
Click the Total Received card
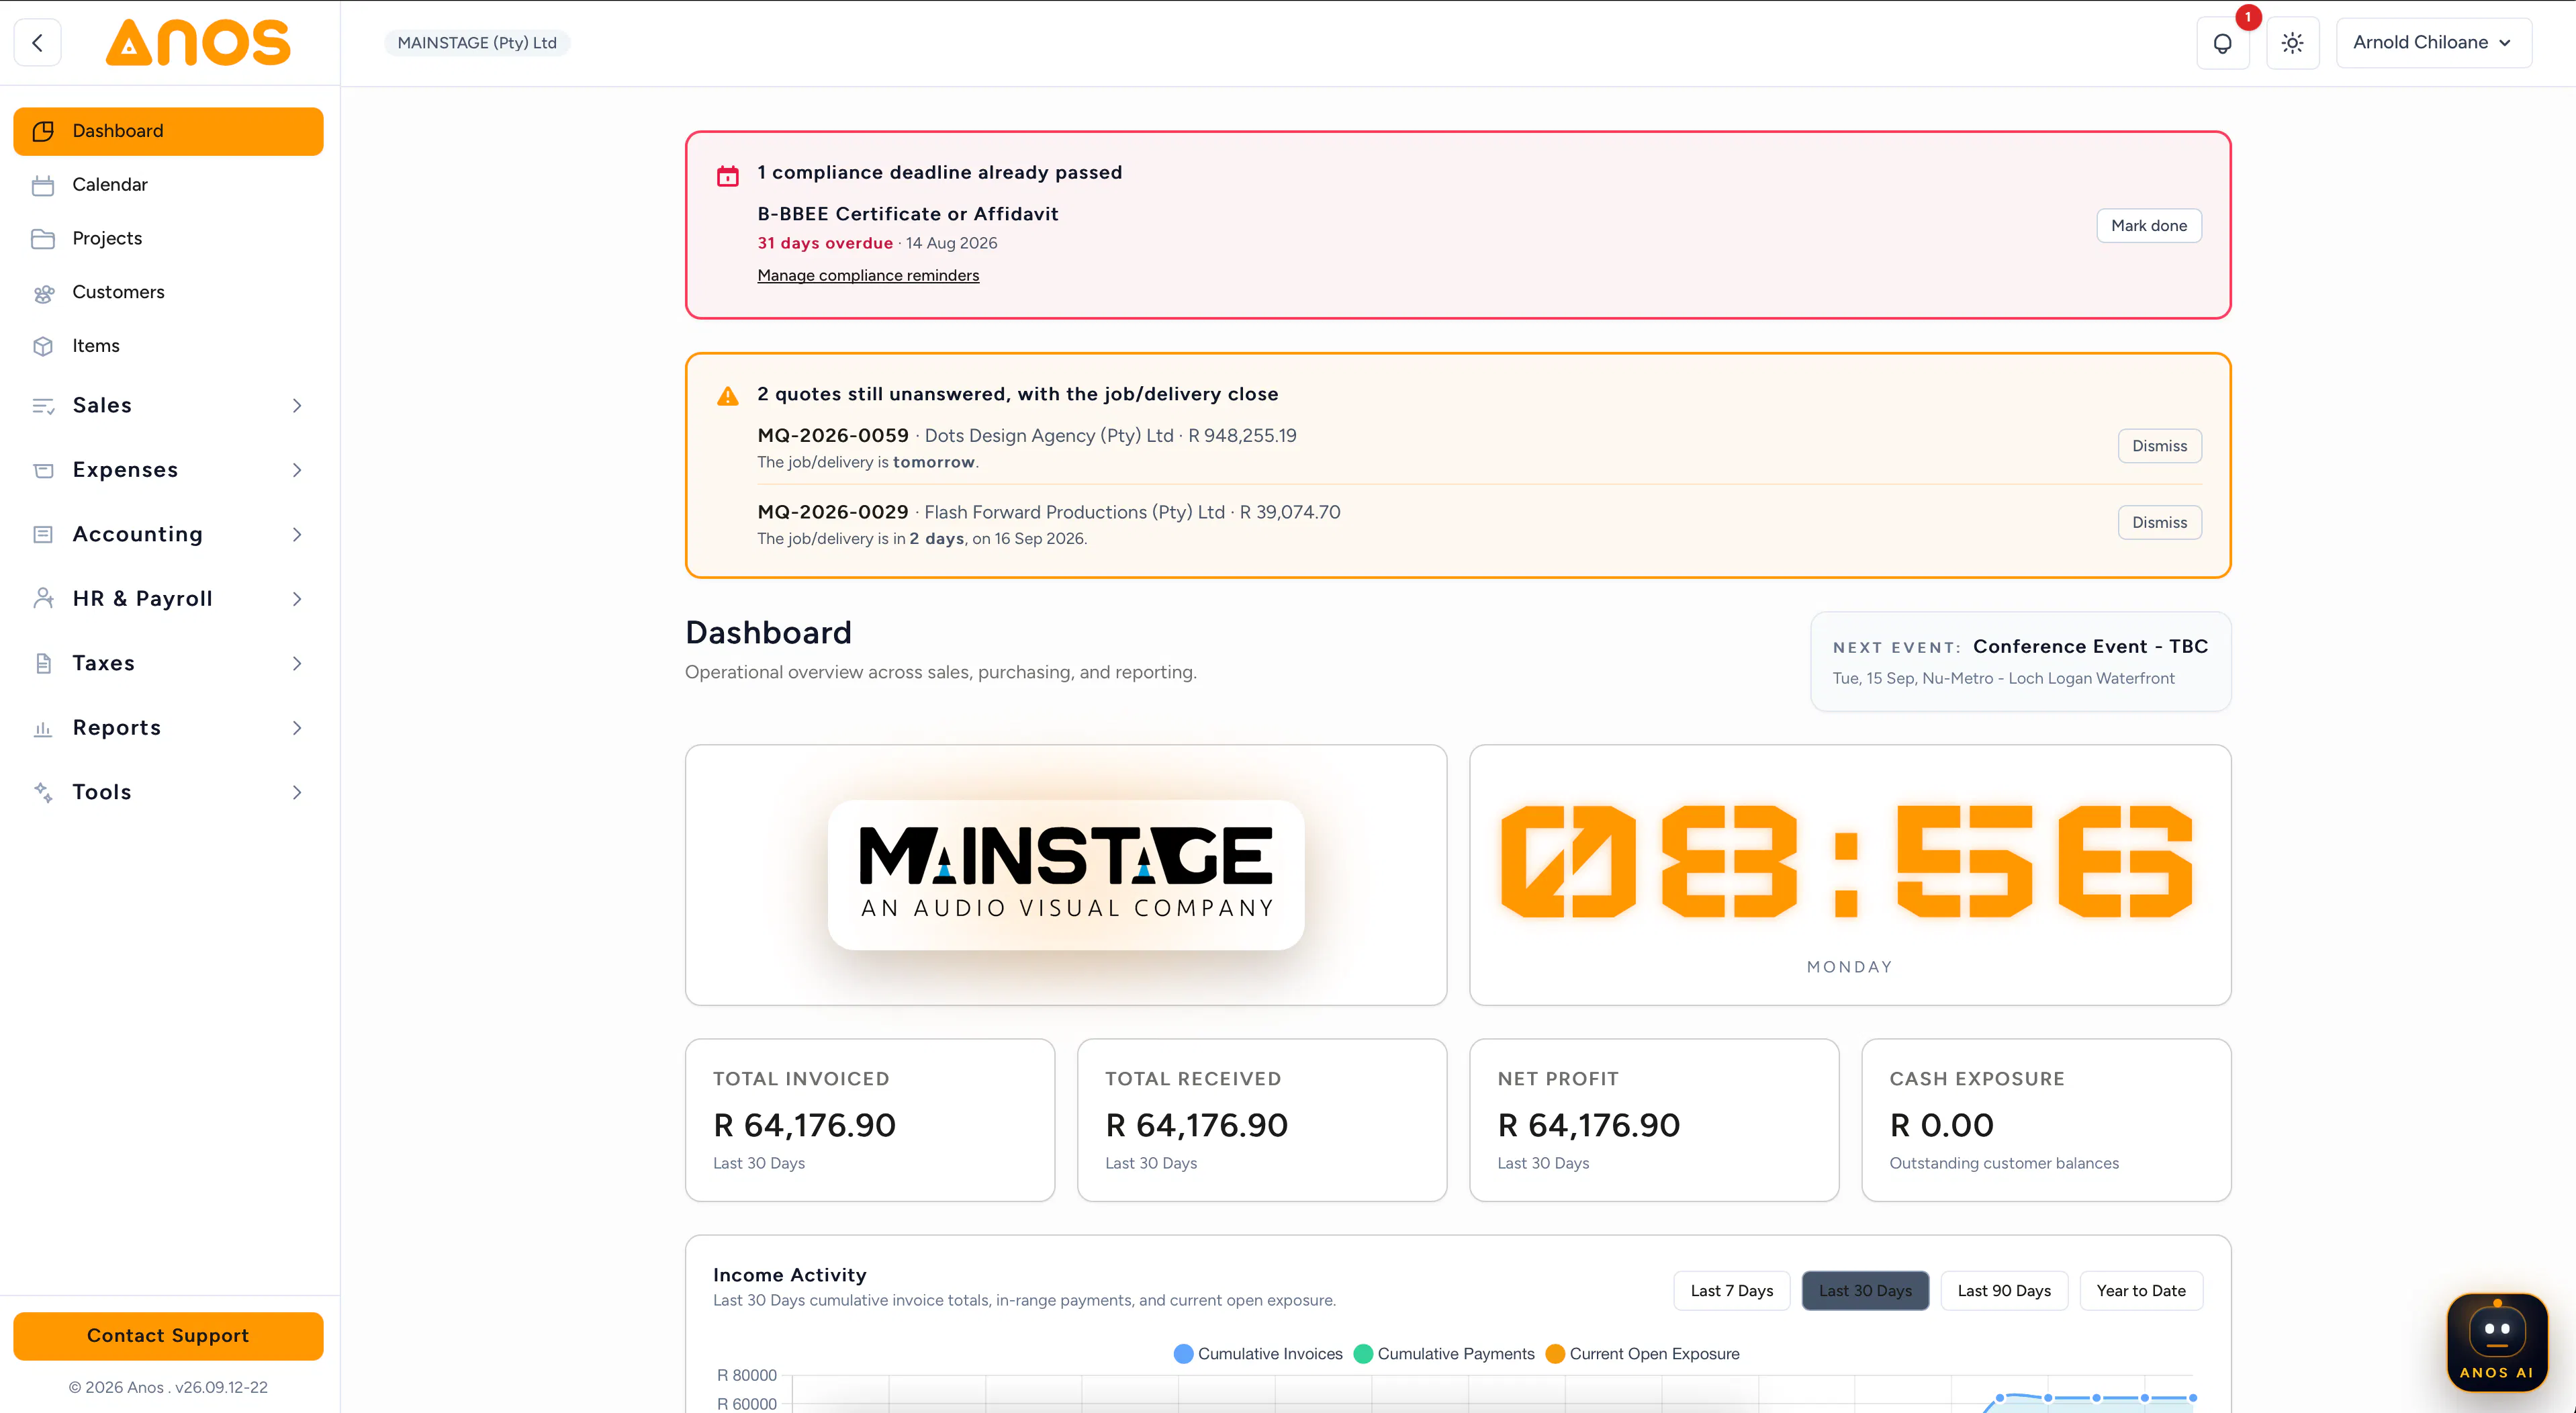[1262, 1120]
